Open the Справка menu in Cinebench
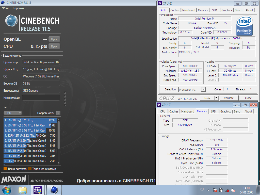The height and width of the screenshot is (195, 260). click(x=18, y=8)
